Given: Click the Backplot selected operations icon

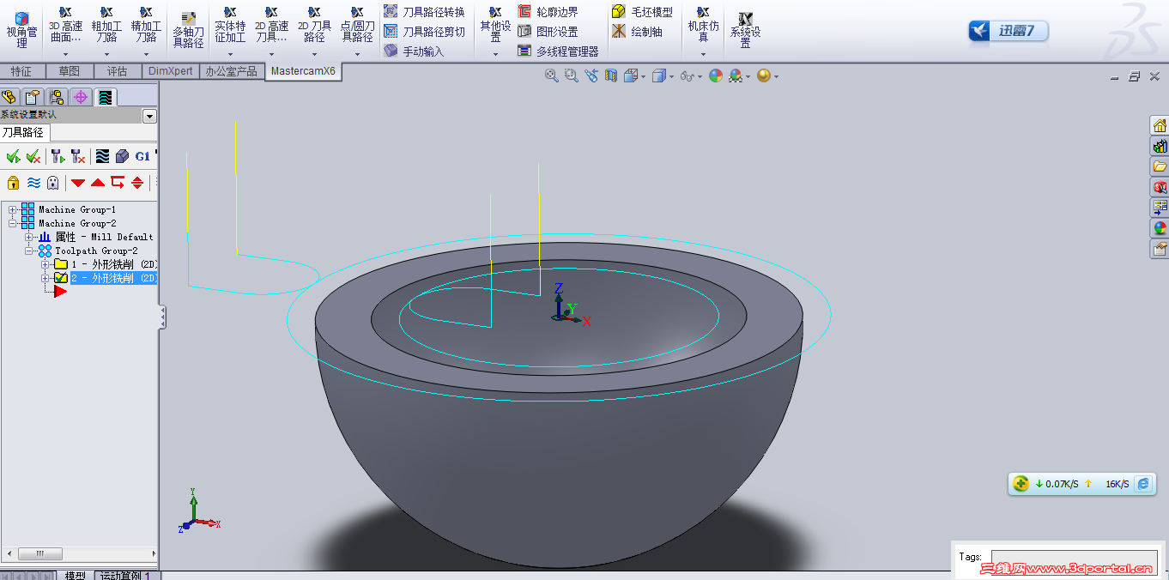Looking at the screenshot, I should (x=102, y=156).
